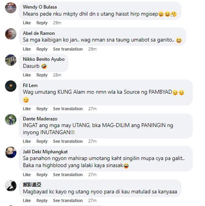Like Dante Maderazo's comment
205x206 pixels.
point(27,141)
